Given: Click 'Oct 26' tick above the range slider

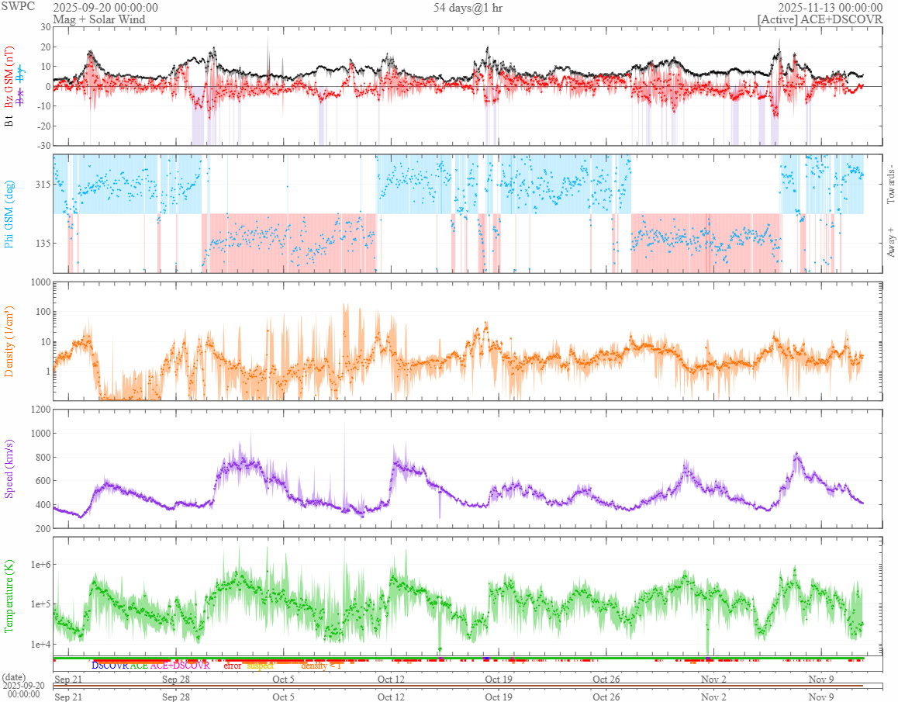Looking at the screenshot, I should [x=606, y=679].
